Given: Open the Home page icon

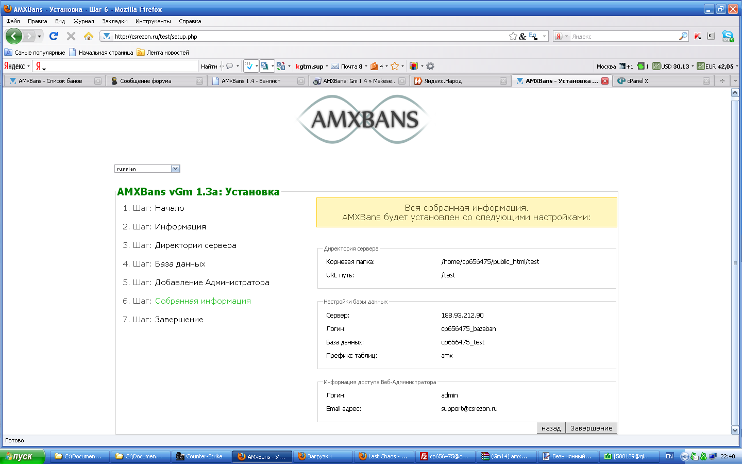Looking at the screenshot, I should (x=89, y=36).
